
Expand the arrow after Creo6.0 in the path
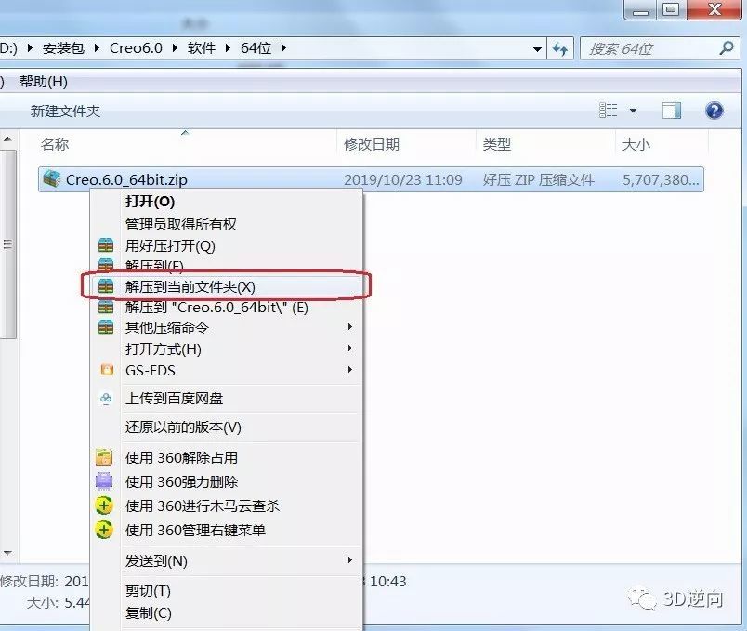coord(175,48)
